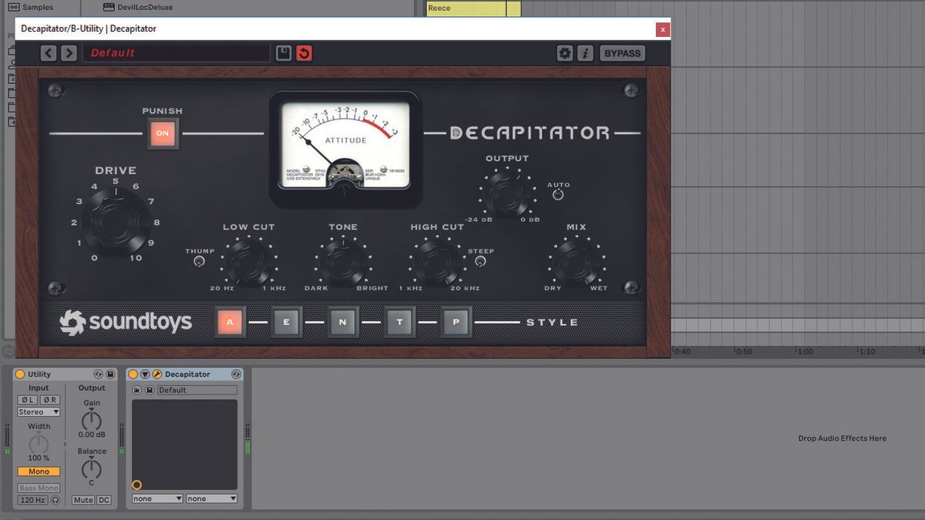Hot-swap the Decapitator preset
The image size is (925, 520).
pos(136,389)
